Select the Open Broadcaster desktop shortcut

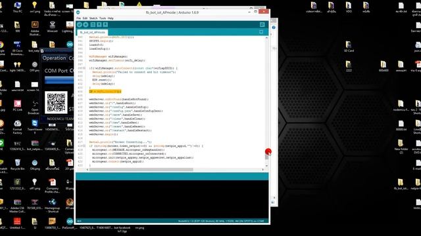(35, 108)
